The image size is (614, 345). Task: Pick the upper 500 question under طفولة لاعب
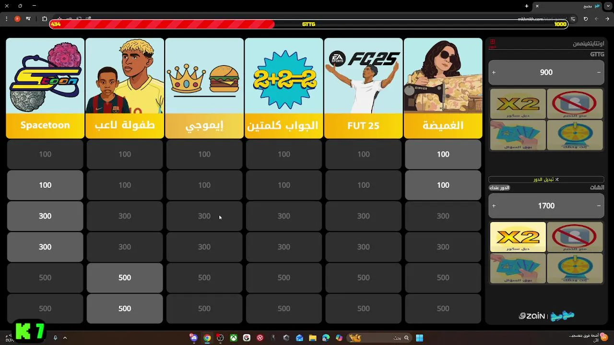(x=125, y=277)
